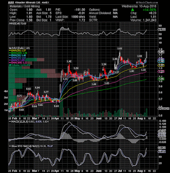Viewport: 170px width, 173px height.
Task: Select the RSI current value tag 72.63
Action: pos(162,29)
